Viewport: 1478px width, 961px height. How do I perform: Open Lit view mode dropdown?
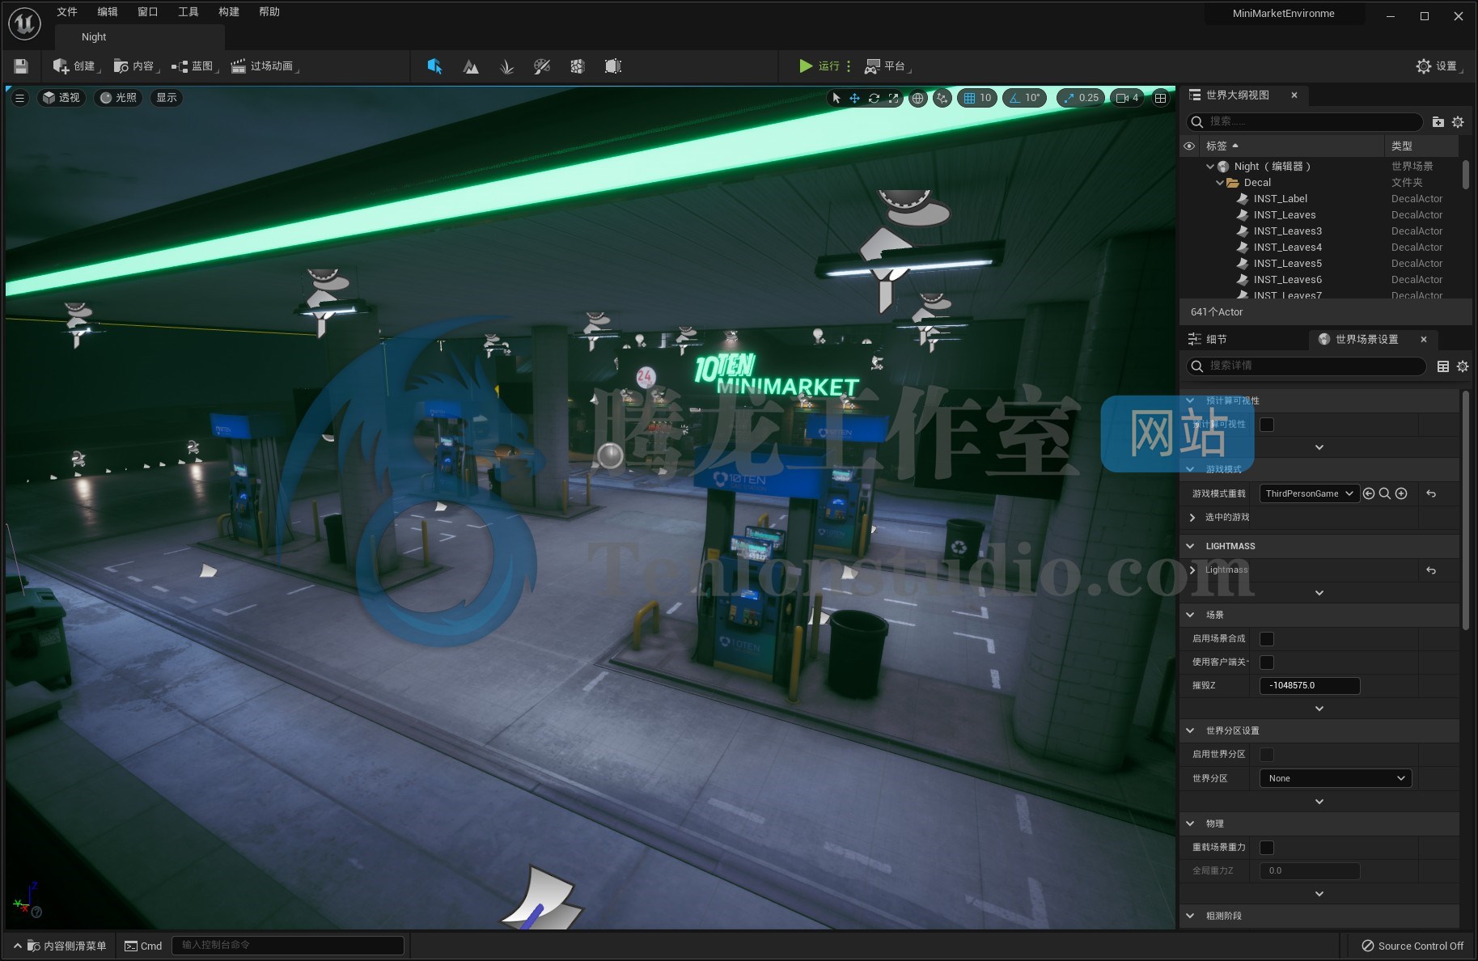click(118, 98)
